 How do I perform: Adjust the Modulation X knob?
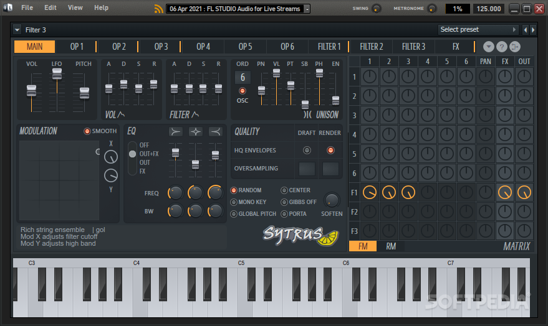(111, 157)
